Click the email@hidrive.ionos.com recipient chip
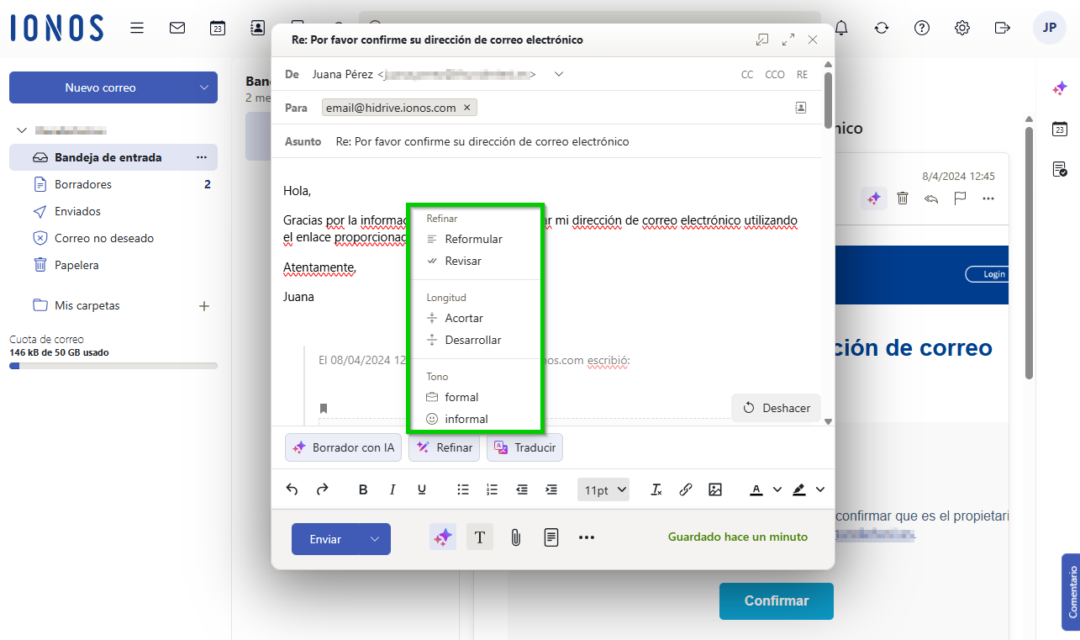This screenshot has width=1080, height=640. [x=392, y=107]
